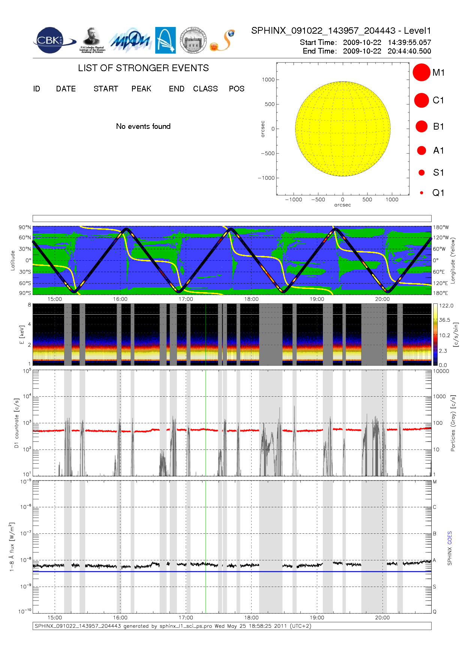This screenshot has height=657, width=465.
Task: Click the 17:00 label on the bottom time axis
Action: [186, 617]
